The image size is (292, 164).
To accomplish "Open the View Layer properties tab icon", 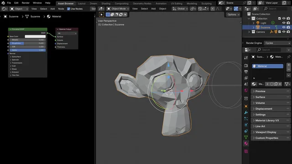I will click(x=246, y=78).
